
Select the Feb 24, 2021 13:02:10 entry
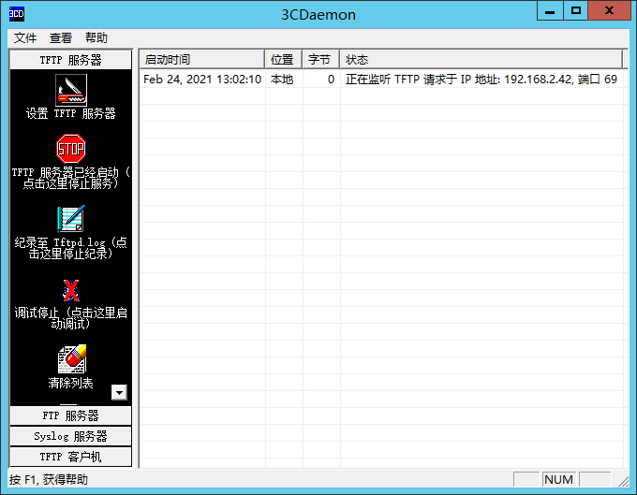202,80
